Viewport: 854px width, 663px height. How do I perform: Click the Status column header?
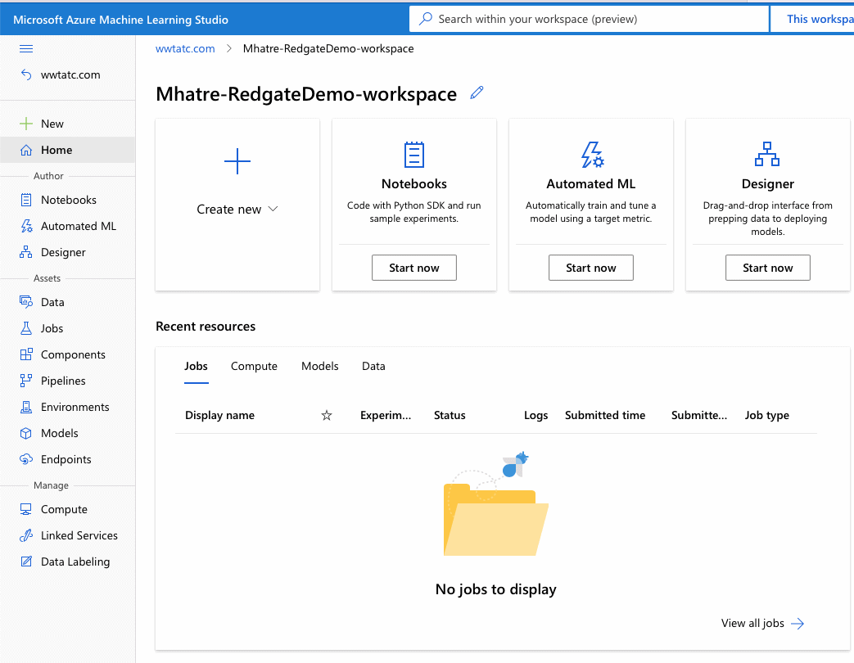pos(450,415)
